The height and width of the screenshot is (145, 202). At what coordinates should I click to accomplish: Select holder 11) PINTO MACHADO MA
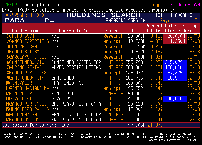click(x=27, y=88)
